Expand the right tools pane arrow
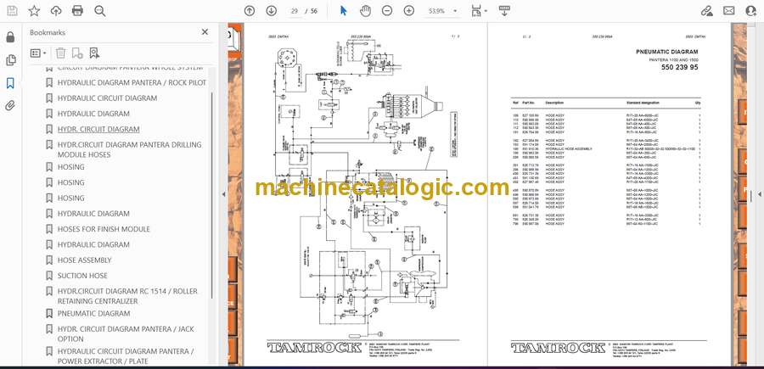Viewport: 764px width, 369px height. (759, 193)
